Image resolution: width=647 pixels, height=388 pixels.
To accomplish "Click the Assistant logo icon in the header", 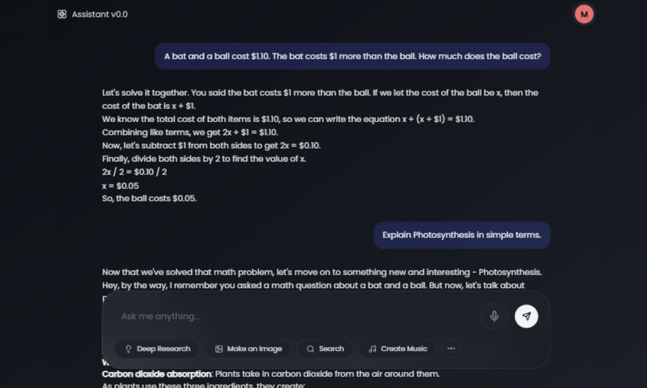I will pos(62,14).
